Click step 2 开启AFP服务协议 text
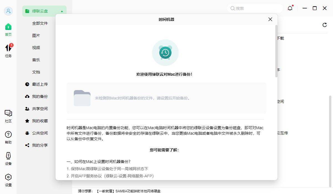333x194 pixels. coord(110,176)
